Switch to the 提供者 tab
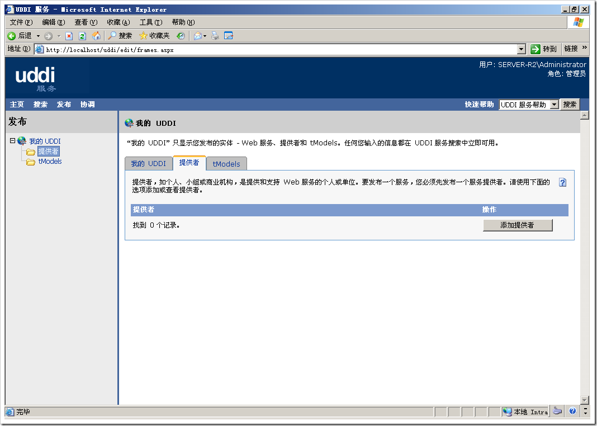 point(189,163)
